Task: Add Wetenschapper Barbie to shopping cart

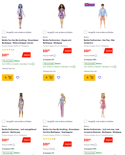Action: click(8, 77)
